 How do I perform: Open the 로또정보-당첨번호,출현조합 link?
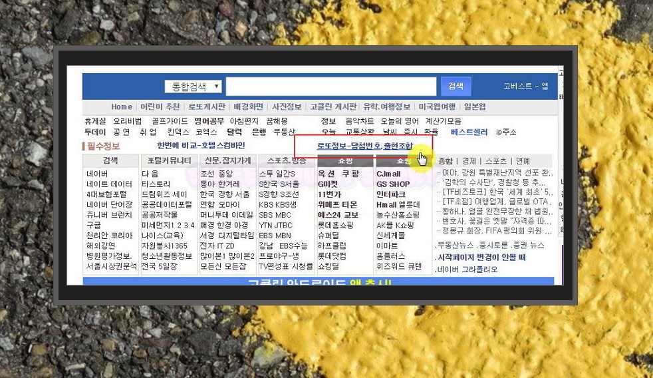click(x=365, y=146)
